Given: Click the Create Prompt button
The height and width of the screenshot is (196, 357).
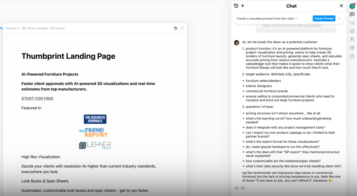Looking at the screenshot, I should click(x=324, y=18).
